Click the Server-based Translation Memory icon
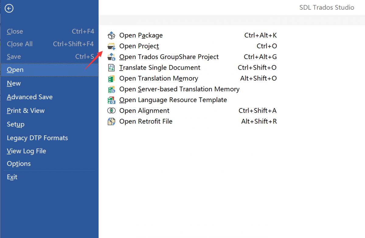This screenshot has width=365, height=238. tap(112, 89)
